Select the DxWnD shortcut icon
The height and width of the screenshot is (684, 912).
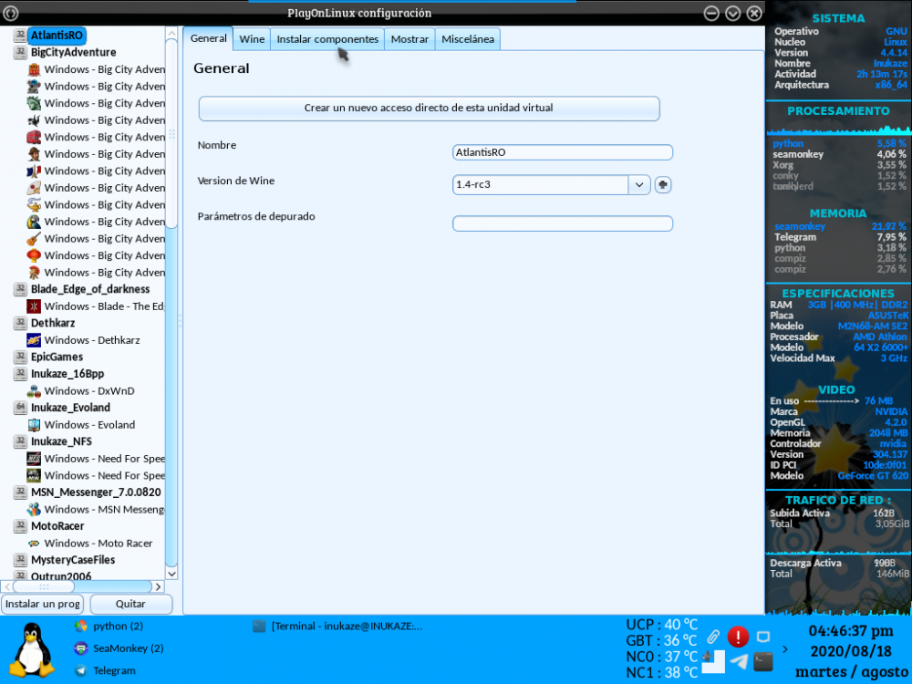pos(34,391)
